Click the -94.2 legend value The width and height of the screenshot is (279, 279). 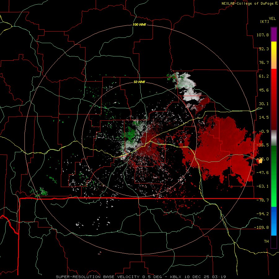coord(263,214)
